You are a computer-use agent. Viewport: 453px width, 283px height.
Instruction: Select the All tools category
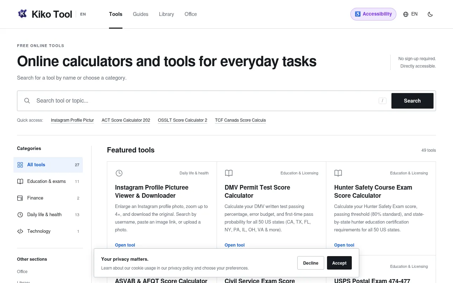48,165
